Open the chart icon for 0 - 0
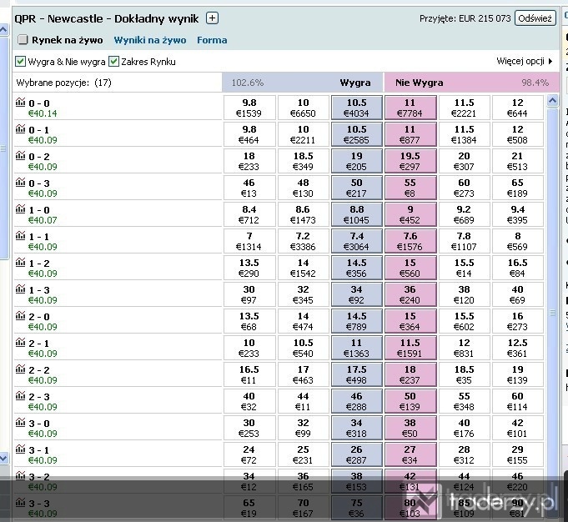 point(21,103)
